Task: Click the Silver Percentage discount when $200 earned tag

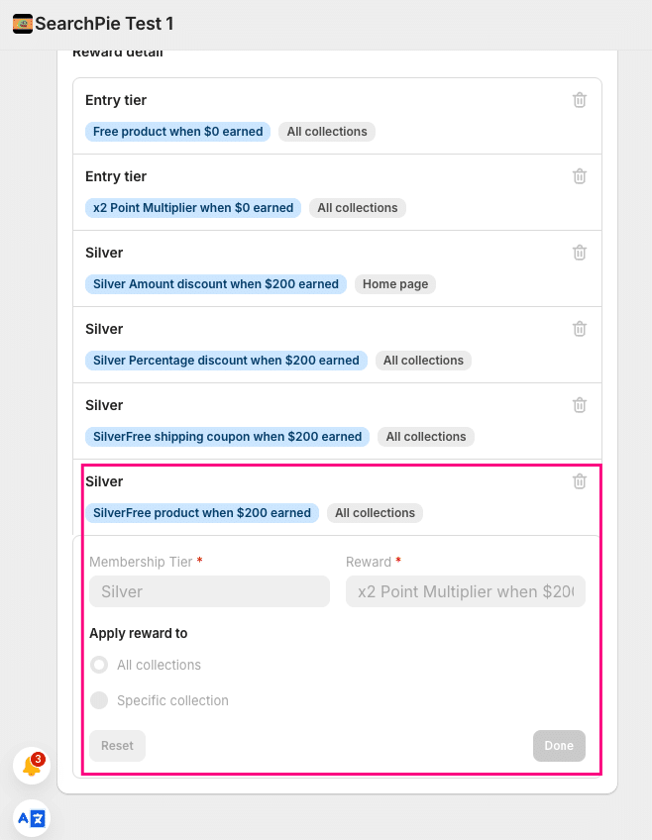Action: 226,361
